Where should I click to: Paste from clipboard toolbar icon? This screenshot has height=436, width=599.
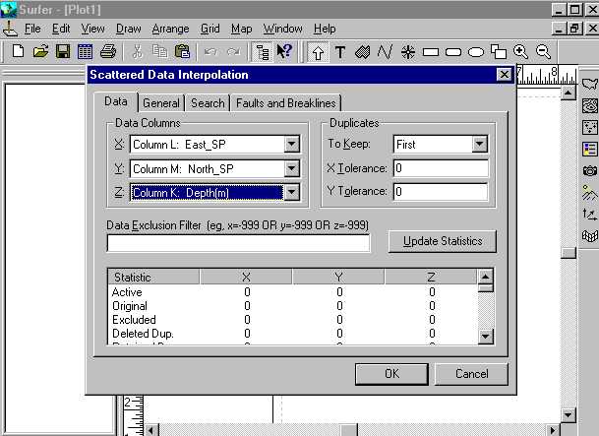tap(182, 51)
